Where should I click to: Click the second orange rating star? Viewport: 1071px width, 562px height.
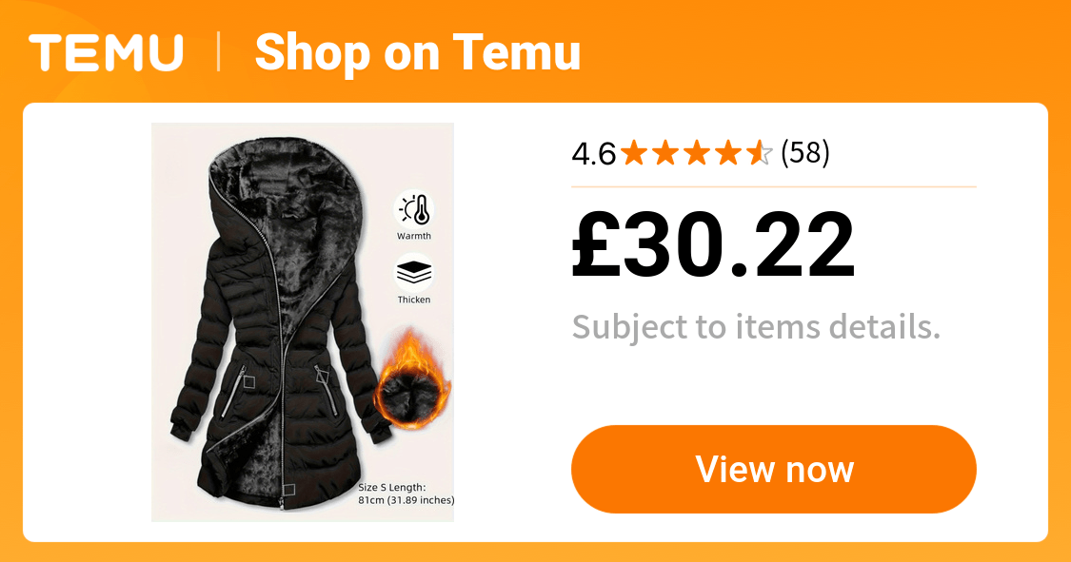click(x=665, y=153)
